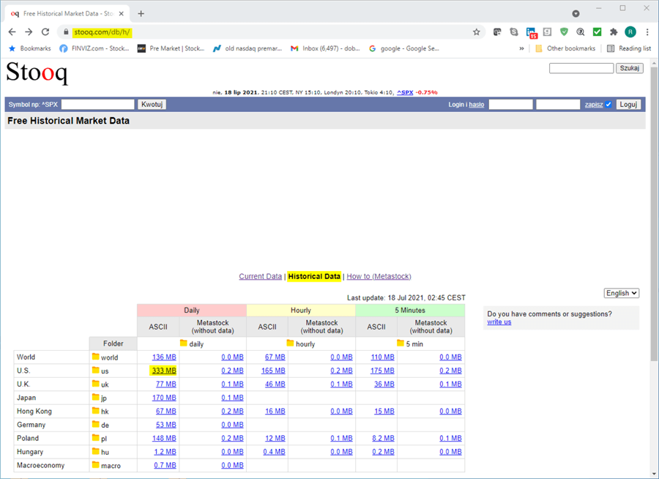Click the write us link
The height and width of the screenshot is (479, 659).
pyautogui.click(x=499, y=322)
